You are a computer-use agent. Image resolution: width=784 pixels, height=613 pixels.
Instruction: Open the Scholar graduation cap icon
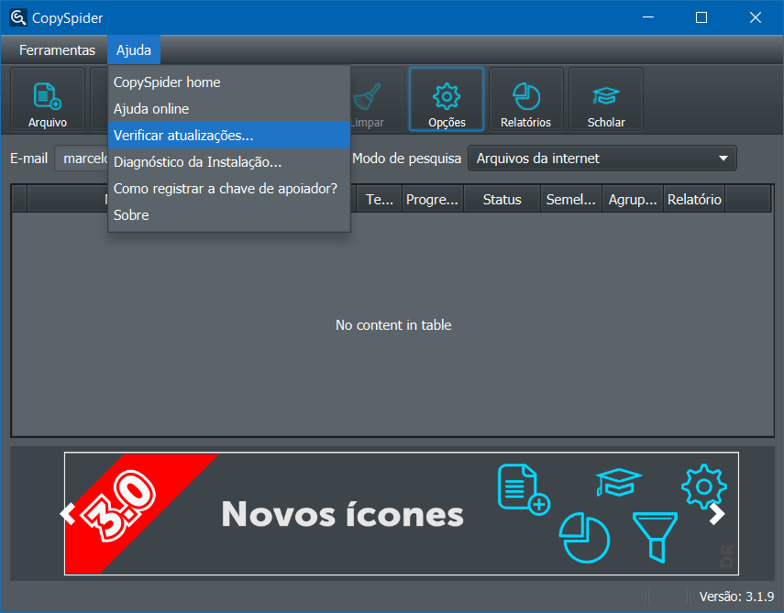tap(606, 100)
